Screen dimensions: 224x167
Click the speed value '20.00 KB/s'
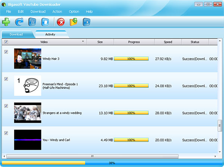(163, 140)
